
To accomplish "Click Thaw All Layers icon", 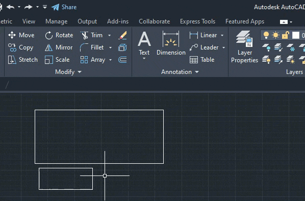I will coord(291,60).
